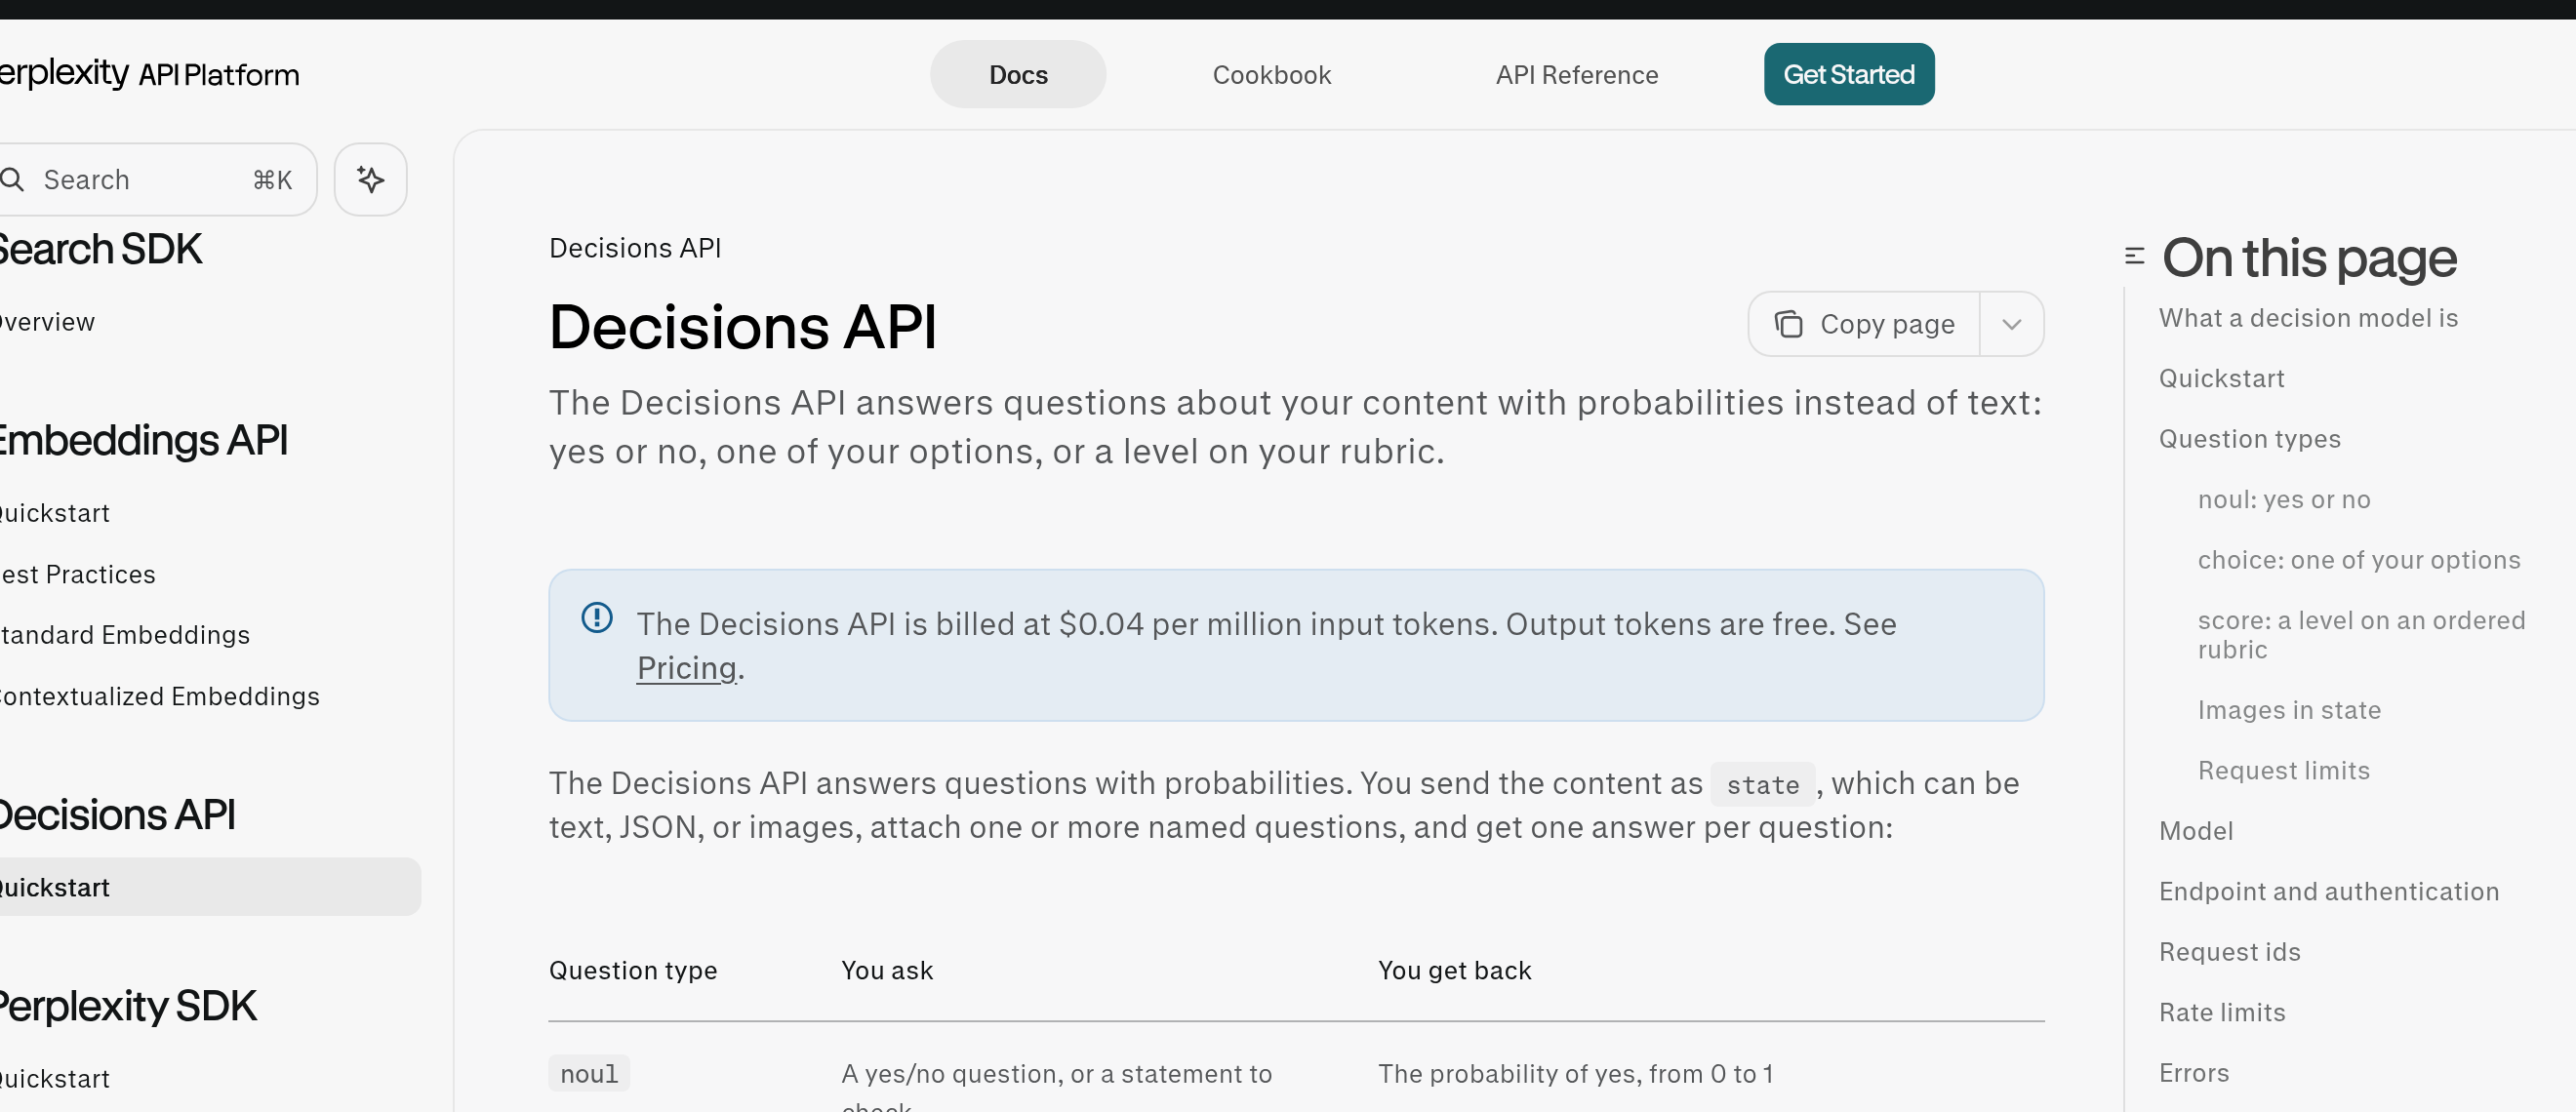Click the Decisions API breadcrumb text
This screenshot has width=2576, height=1112.
coord(635,248)
